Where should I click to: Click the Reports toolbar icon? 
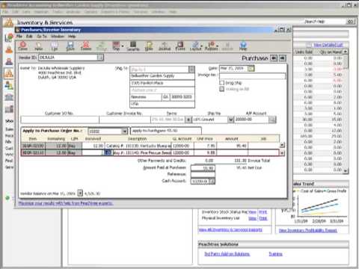pos(211,46)
